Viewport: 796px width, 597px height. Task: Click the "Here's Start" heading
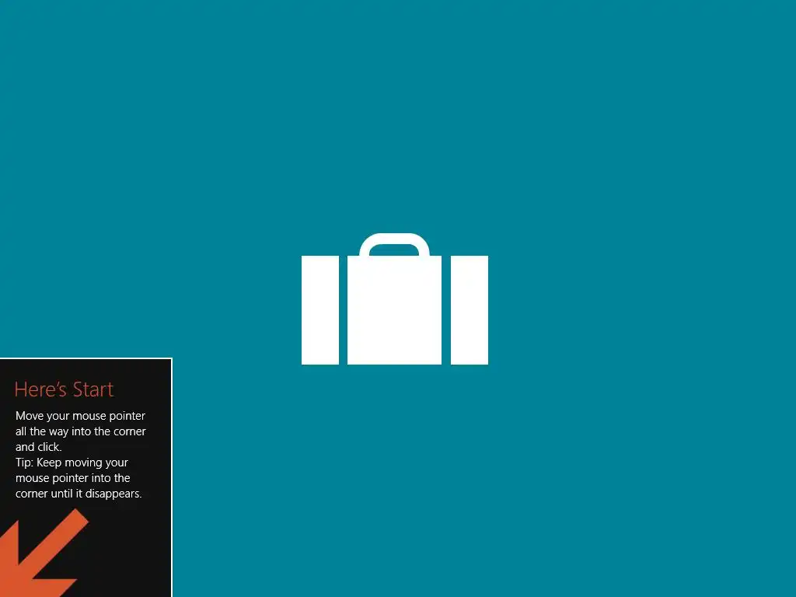pyautogui.click(x=64, y=389)
